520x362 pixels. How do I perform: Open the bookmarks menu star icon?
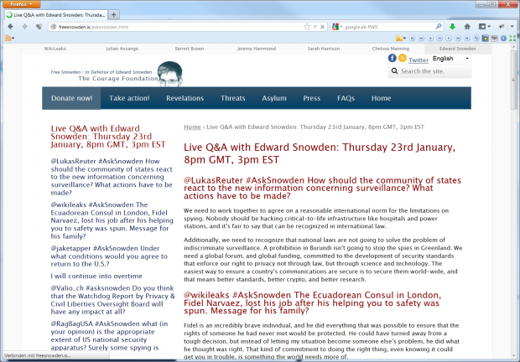482,27
